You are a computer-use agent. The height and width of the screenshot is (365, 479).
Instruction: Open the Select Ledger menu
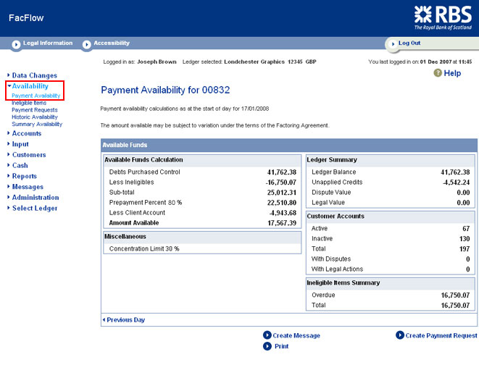[34, 208]
